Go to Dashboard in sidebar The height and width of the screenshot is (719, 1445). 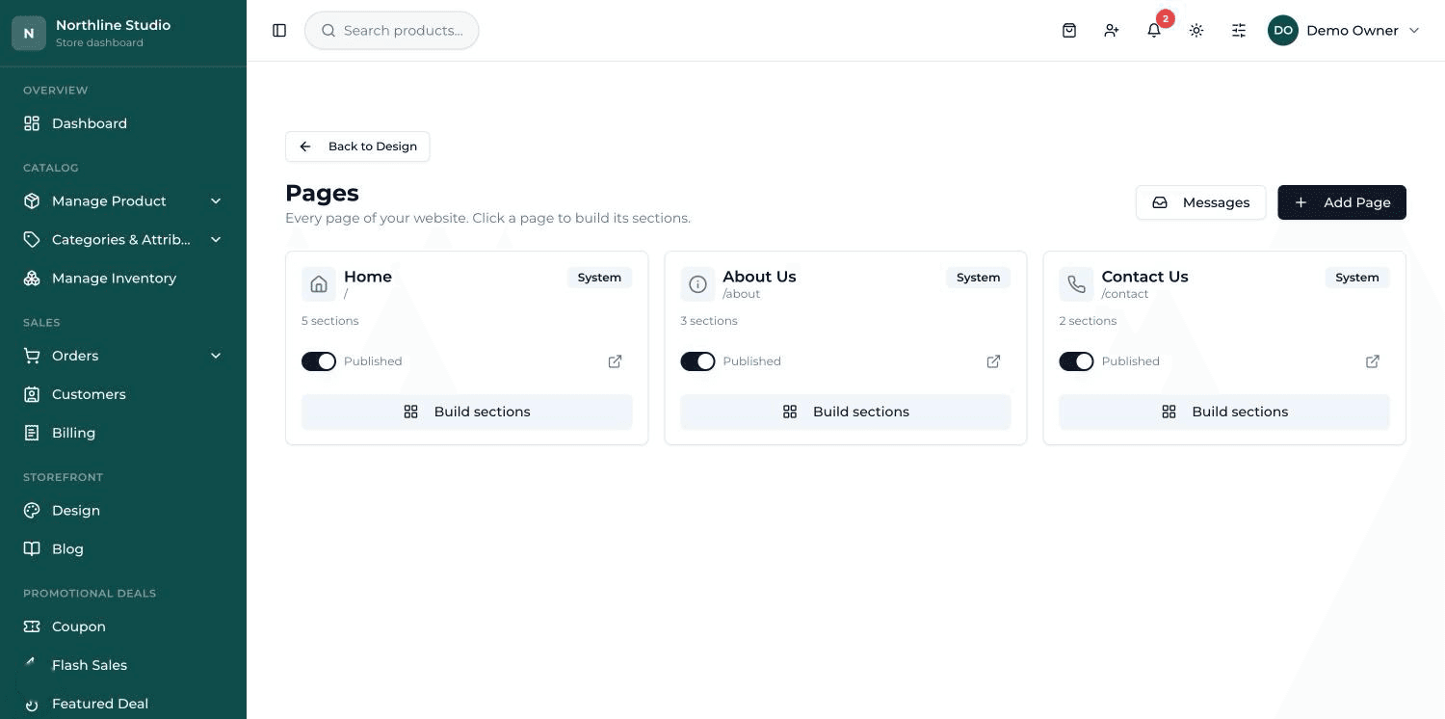123,123
